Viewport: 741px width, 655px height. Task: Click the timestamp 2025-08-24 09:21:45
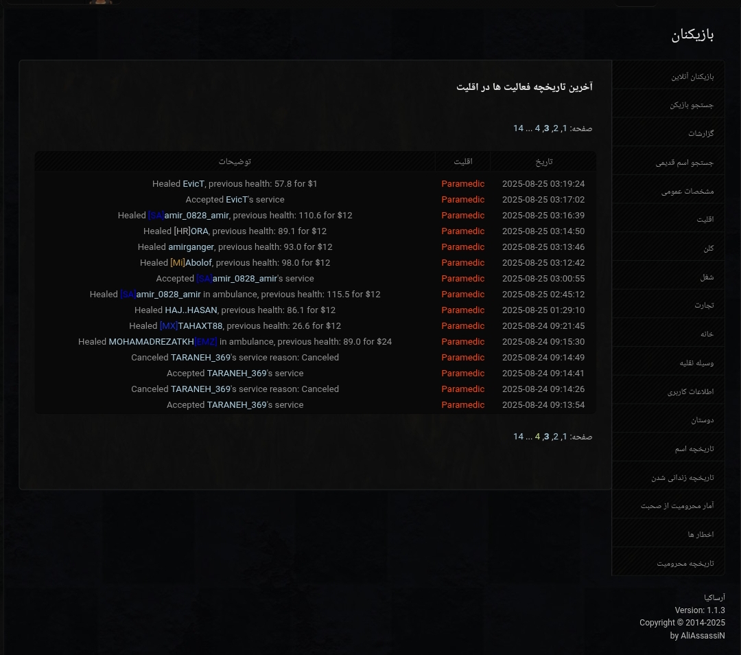[x=543, y=326]
